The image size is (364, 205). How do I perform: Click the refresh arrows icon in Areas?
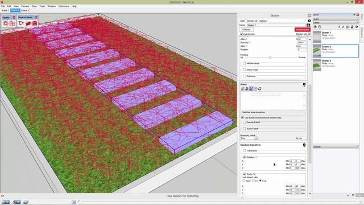click(x=260, y=89)
